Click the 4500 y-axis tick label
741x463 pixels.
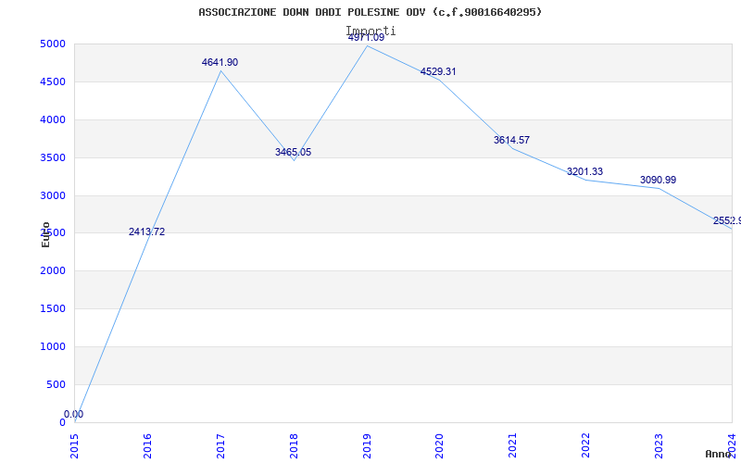(x=53, y=82)
